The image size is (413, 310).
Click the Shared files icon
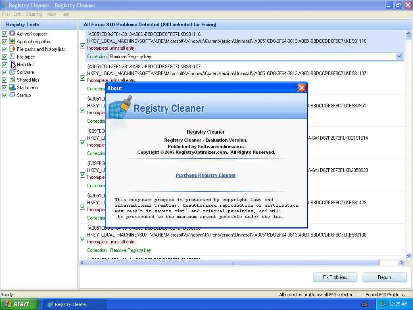point(12,80)
